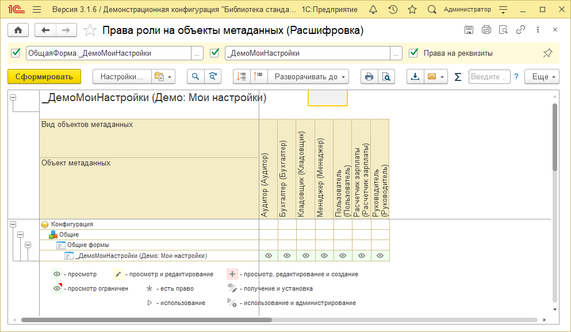The image size is (571, 332).
Task: Open dropdown arrow beside the envelope icon
Action: tap(442, 77)
